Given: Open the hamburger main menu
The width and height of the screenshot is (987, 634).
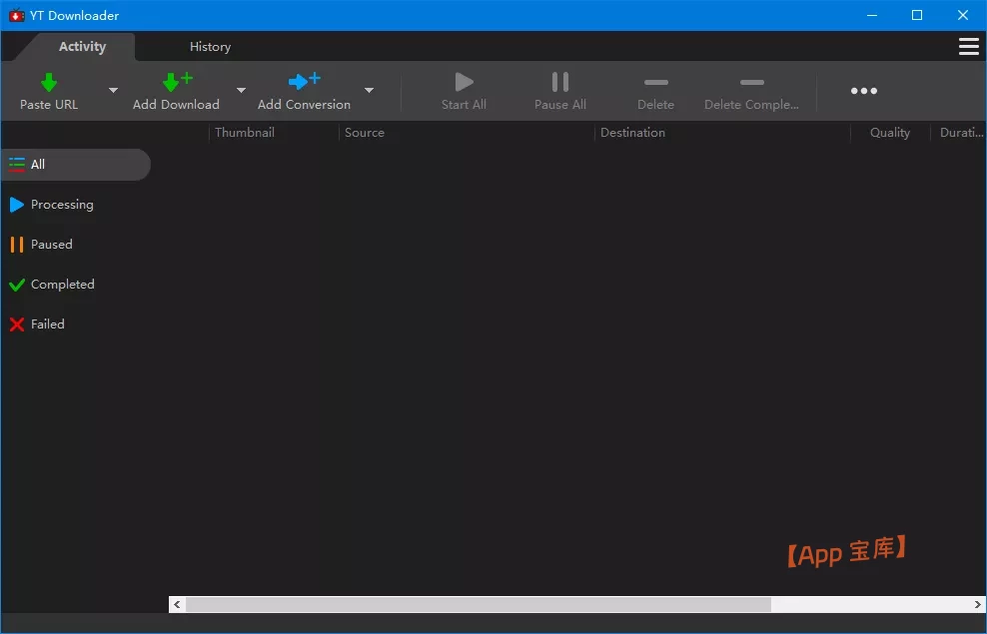Looking at the screenshot, I should [968, 47].
